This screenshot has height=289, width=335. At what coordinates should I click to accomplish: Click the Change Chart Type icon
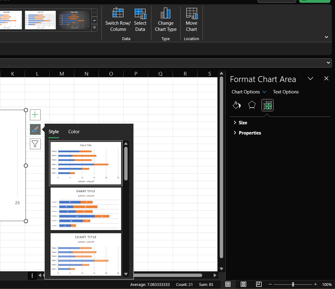165,13
